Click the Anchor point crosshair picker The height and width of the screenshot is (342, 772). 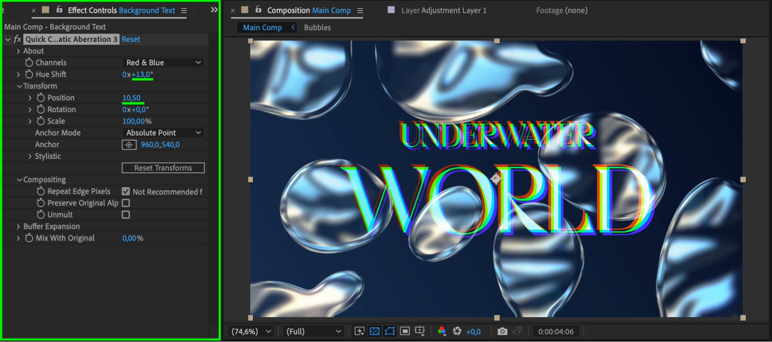click(129, 145)
